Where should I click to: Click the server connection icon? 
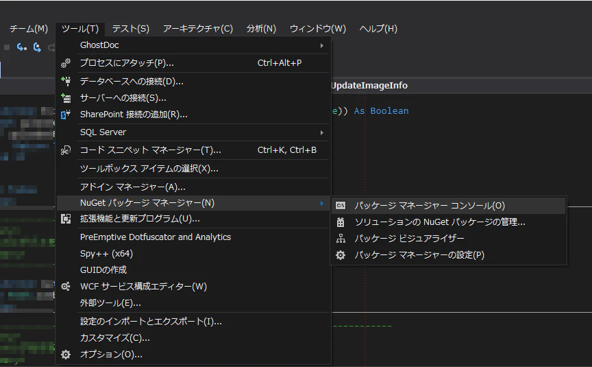pos(66,98)
